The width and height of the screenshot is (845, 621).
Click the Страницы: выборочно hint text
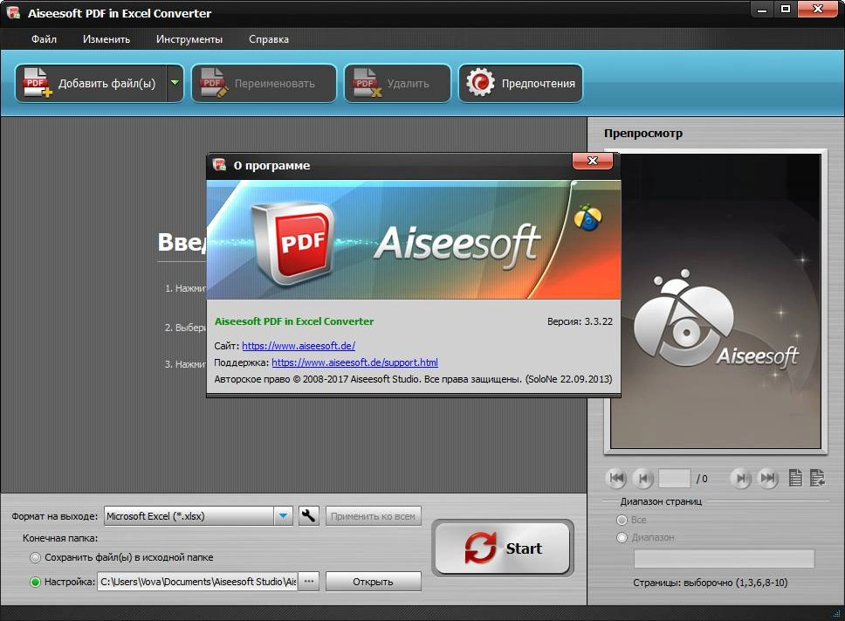tap(711, 583)
